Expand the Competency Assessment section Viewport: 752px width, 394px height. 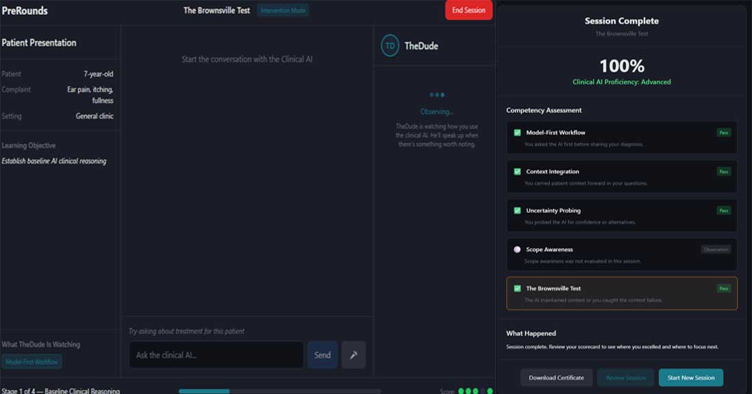543,110
